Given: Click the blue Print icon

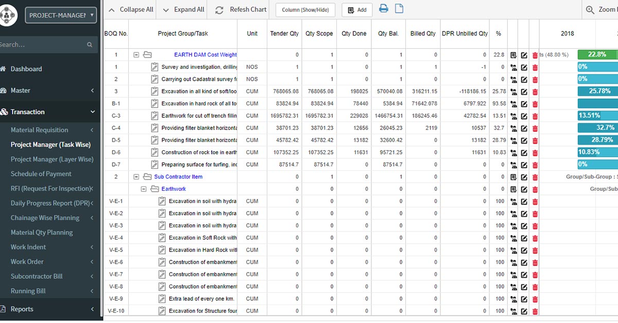Looking at the screenshot, I should pos(384,9).
